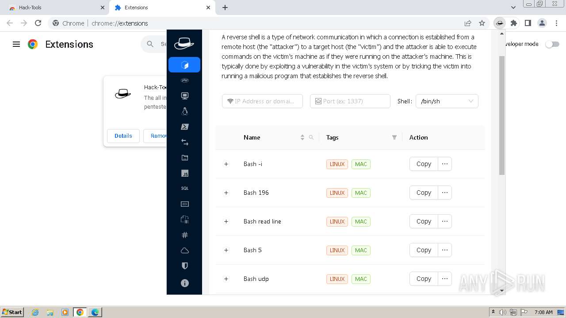This screenshot has height=318, width=566.
Task: Open more options for Bash 5
Action: pos(445,250)
